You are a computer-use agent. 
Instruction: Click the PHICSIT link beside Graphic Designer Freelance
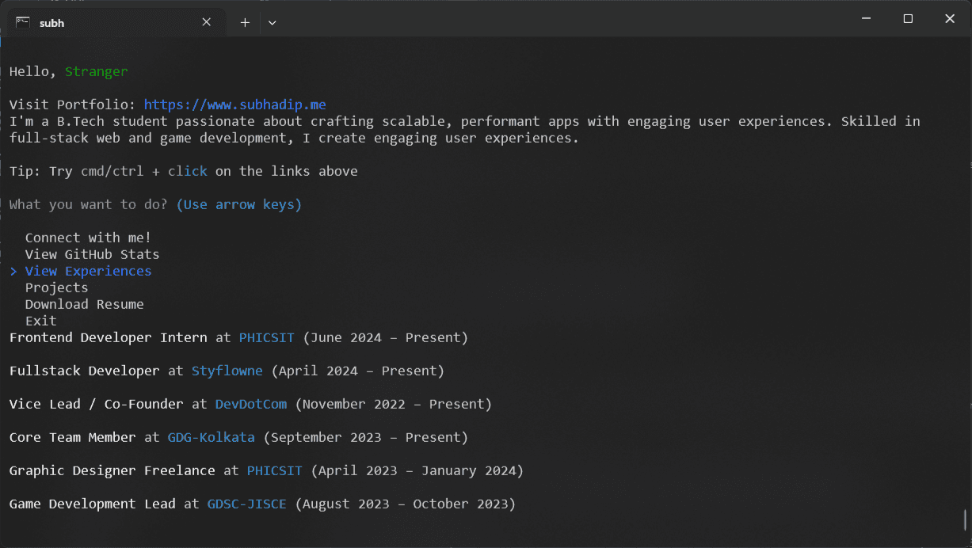click(x=274, y=470)
